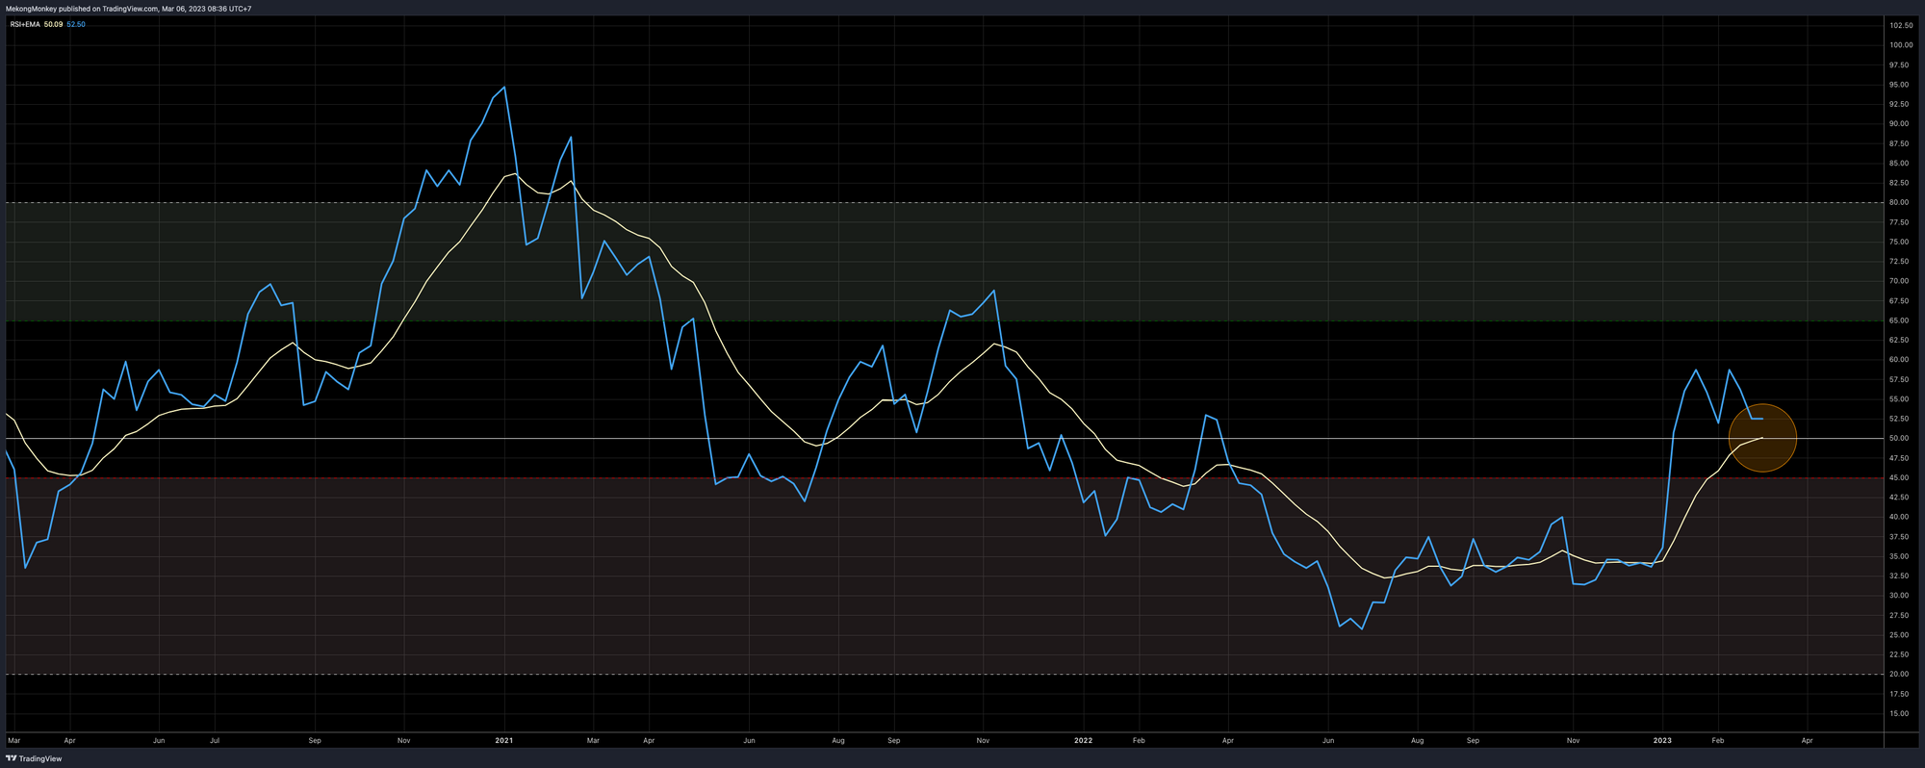Click the 32.50 price scale label
Image resolution: width=1925 pixels, height=768 pixels.
pos(1900,576)
